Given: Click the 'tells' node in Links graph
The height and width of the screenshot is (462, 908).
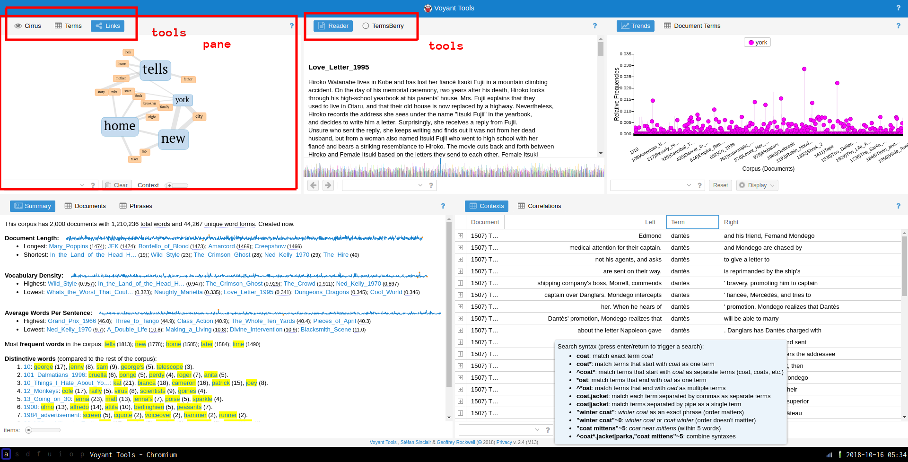Looking at the screenshot, I should coord(155,70).
